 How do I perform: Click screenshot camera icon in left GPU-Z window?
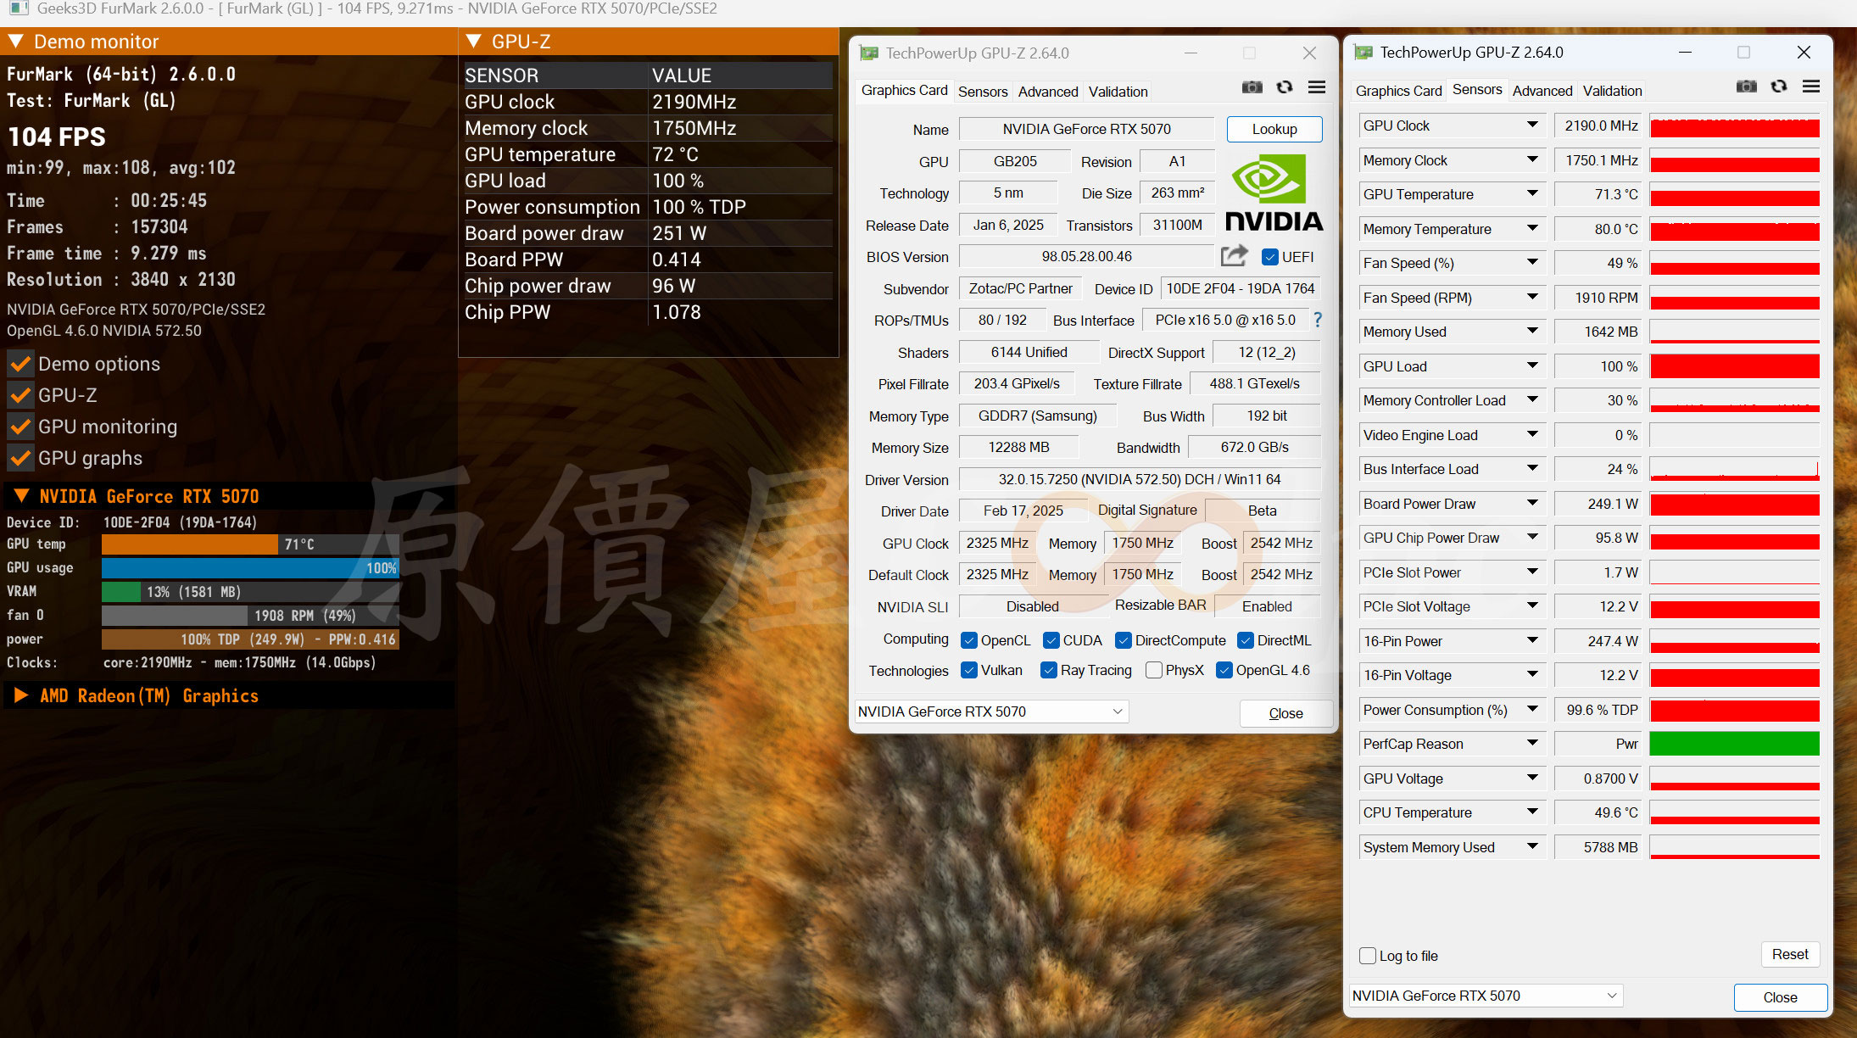[x=1252, y=87]
